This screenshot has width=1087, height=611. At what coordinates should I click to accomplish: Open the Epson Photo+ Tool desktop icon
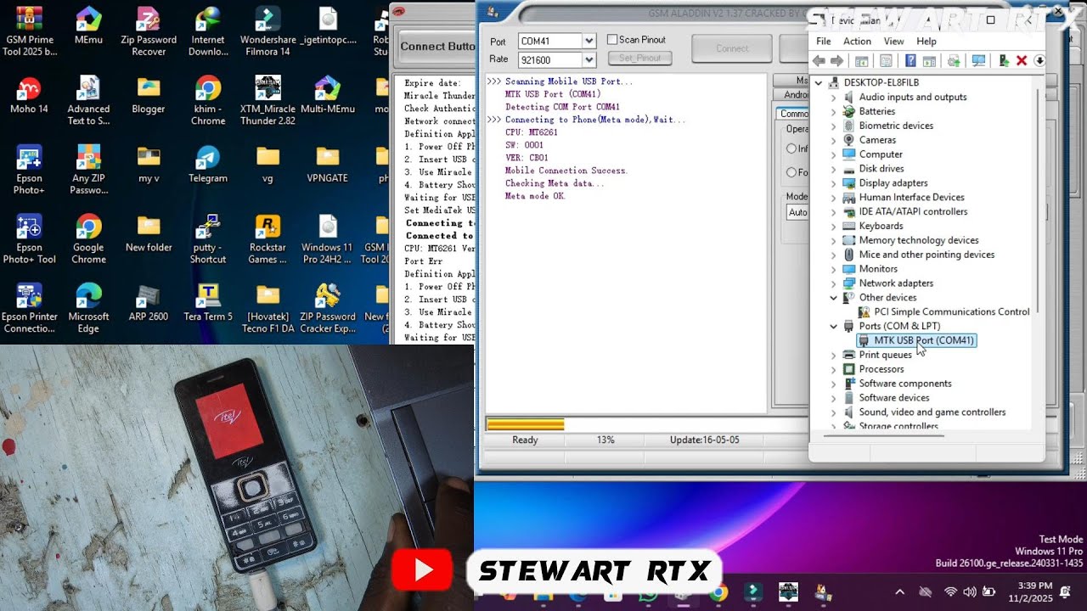[30, 239]
